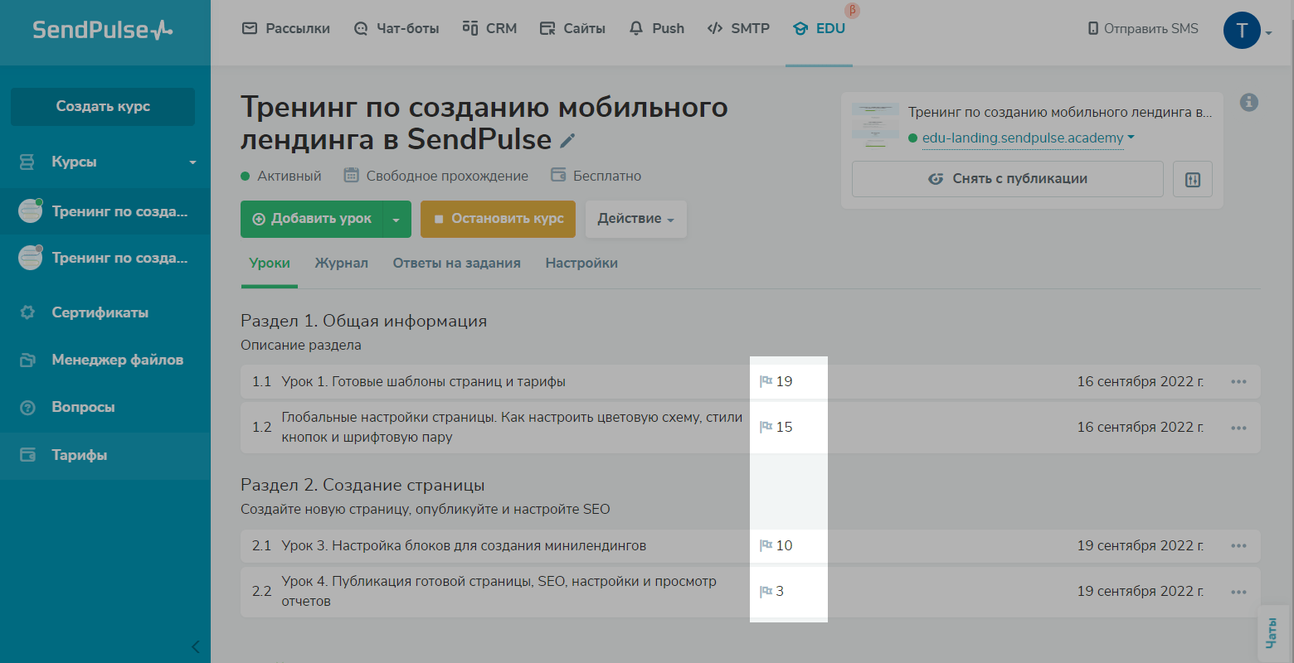Click the pencil icon to edit course title

click(567, 141)
